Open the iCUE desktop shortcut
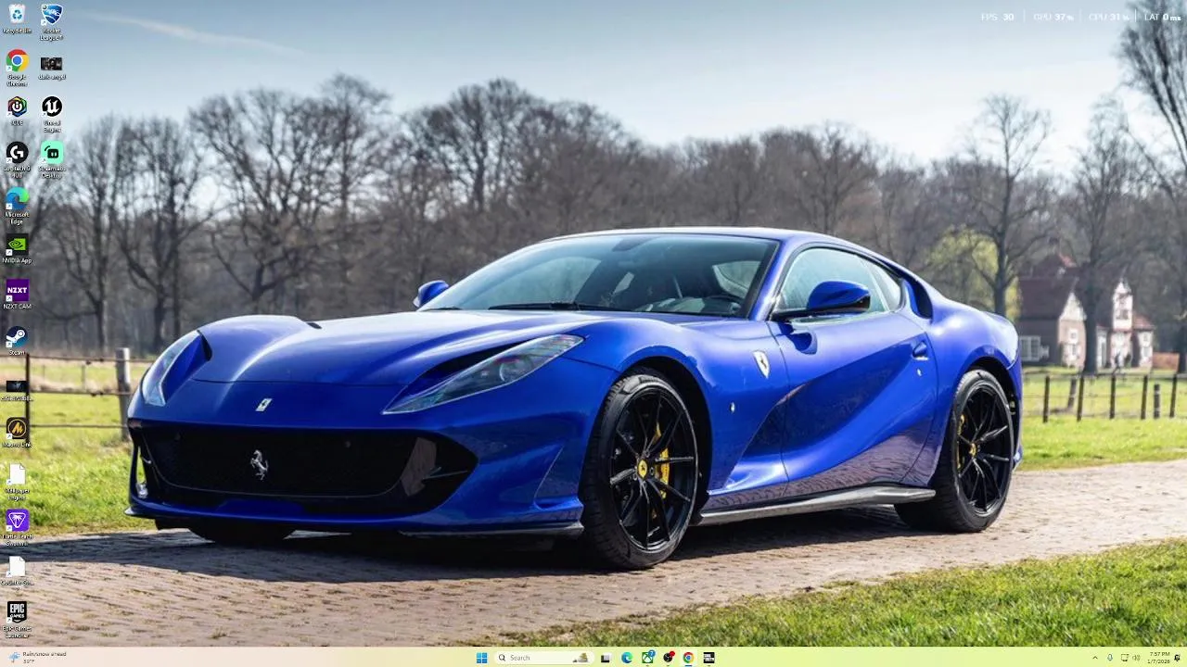Viewport: 1187px width, 667px height. (17, 110)
